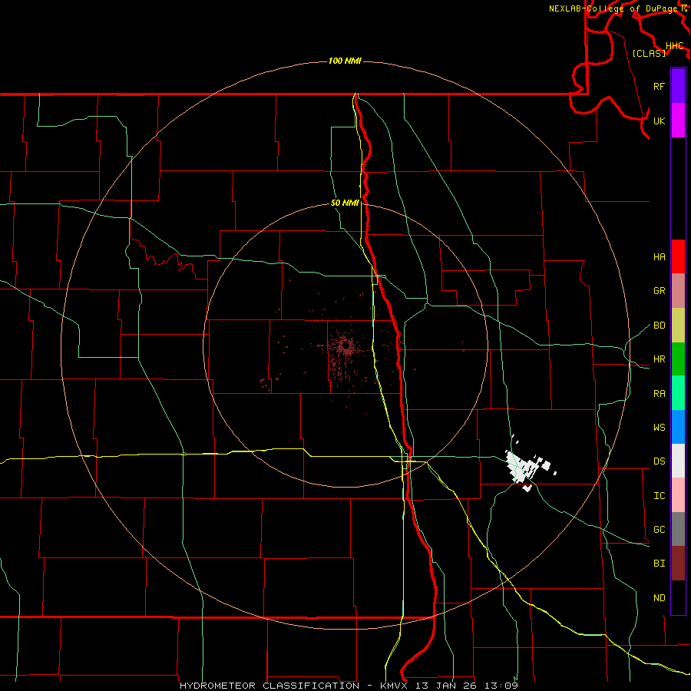Click the HR heavy rain green swatch
The image size is (691, 691).
[678, 359]
